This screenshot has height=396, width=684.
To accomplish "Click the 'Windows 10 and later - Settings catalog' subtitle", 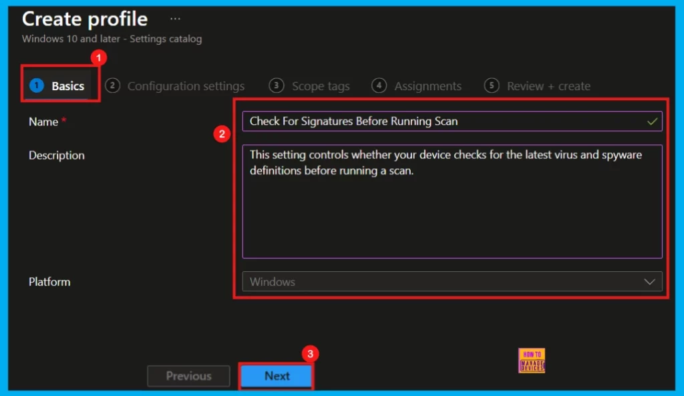I will click(x=112, y=39).
